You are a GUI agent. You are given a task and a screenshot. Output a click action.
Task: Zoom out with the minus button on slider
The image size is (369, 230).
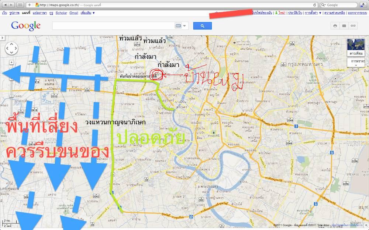[x=11, y=96]
